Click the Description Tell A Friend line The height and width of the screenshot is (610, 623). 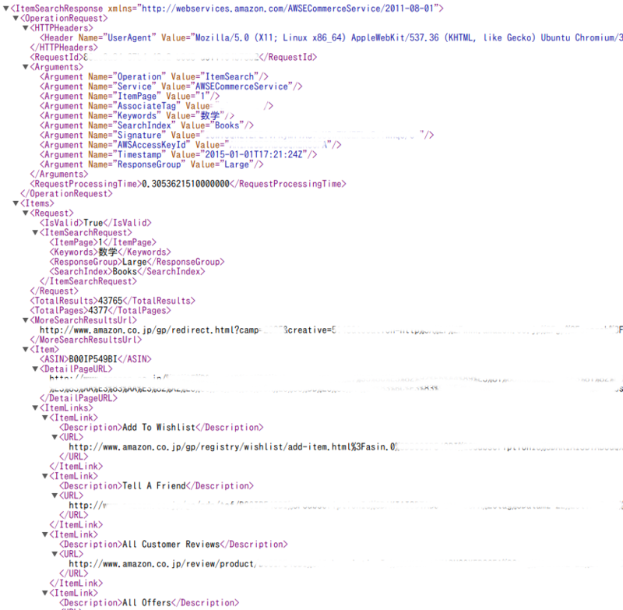point(157,485)
